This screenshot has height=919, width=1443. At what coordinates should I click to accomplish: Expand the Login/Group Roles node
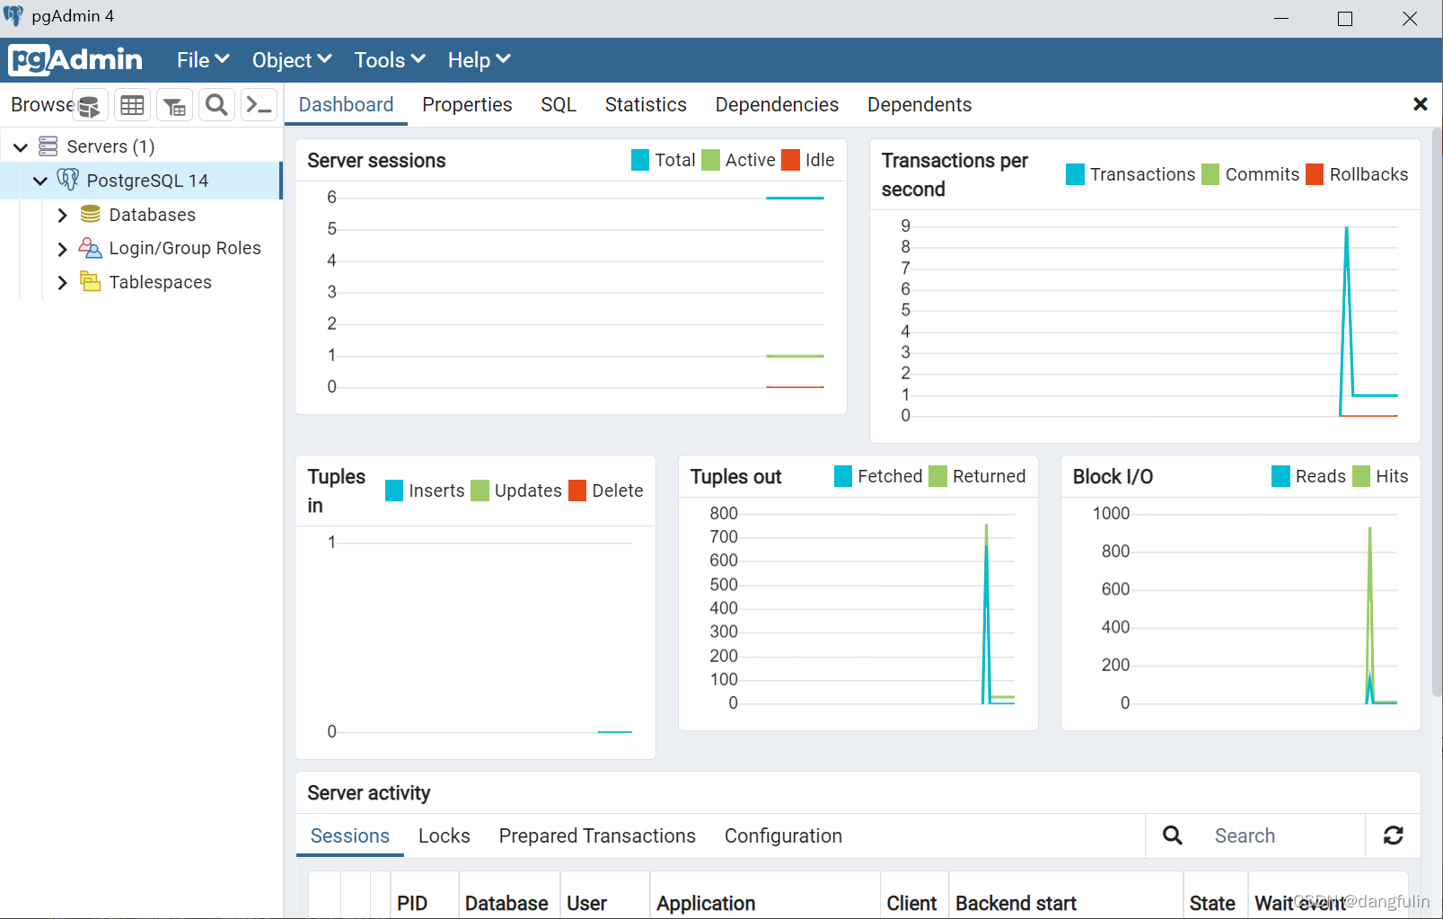pos(62,249)
